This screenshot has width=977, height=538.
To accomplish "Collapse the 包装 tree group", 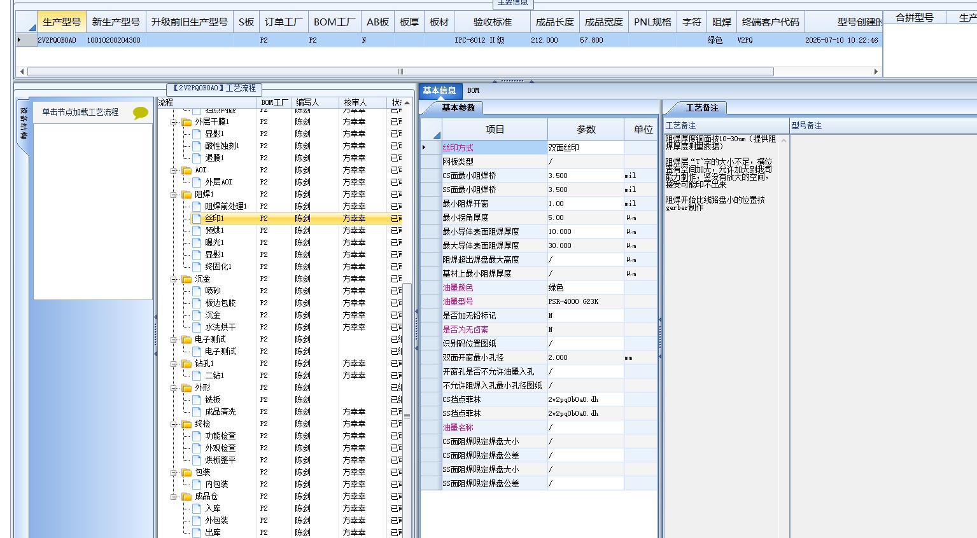I will (174, 472).
